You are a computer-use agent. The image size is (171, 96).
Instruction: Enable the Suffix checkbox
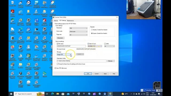coord(105,44)
